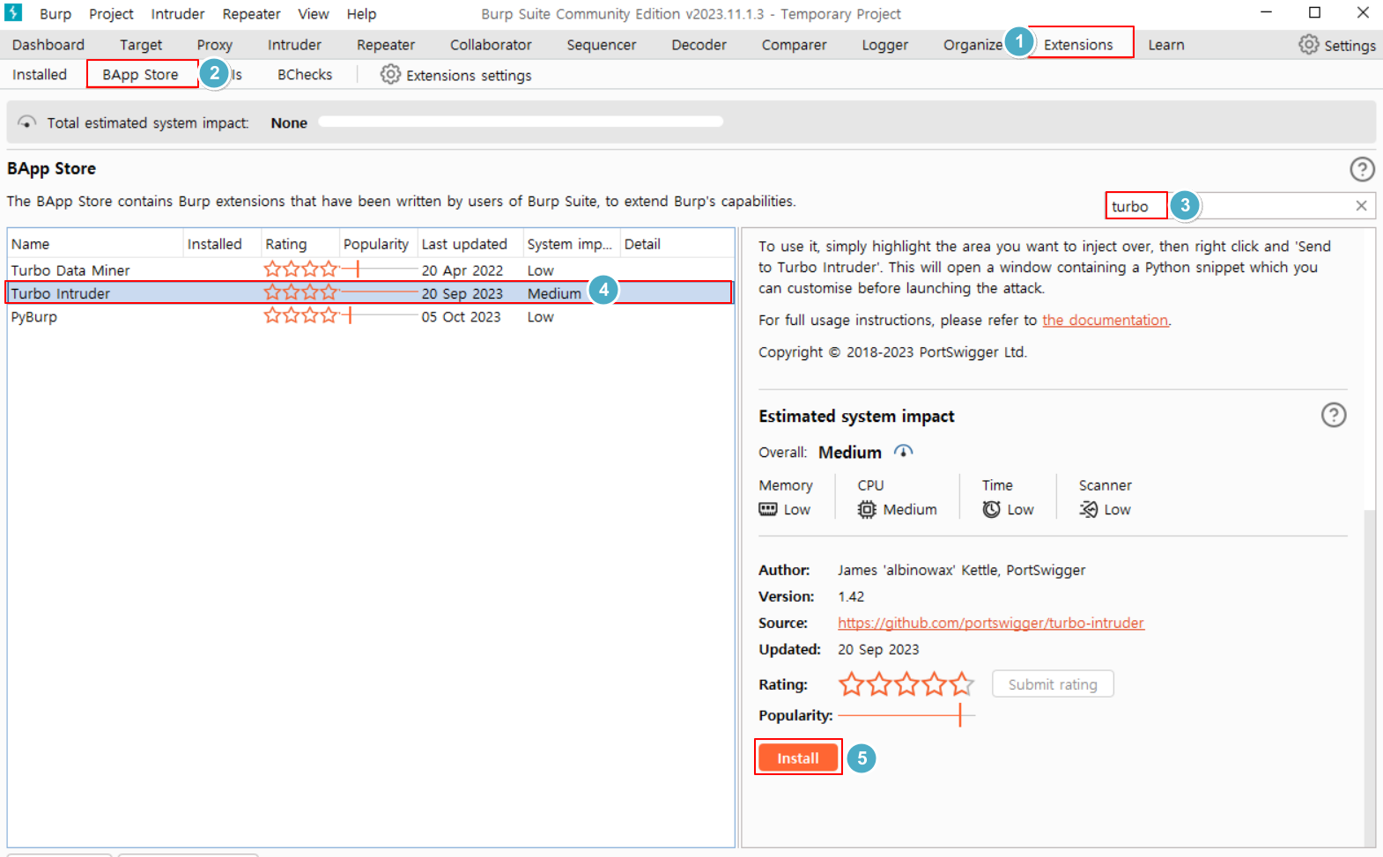Open the Burp menu
Viewport: 1383px width, 857px height.
(x=55, y=14)
